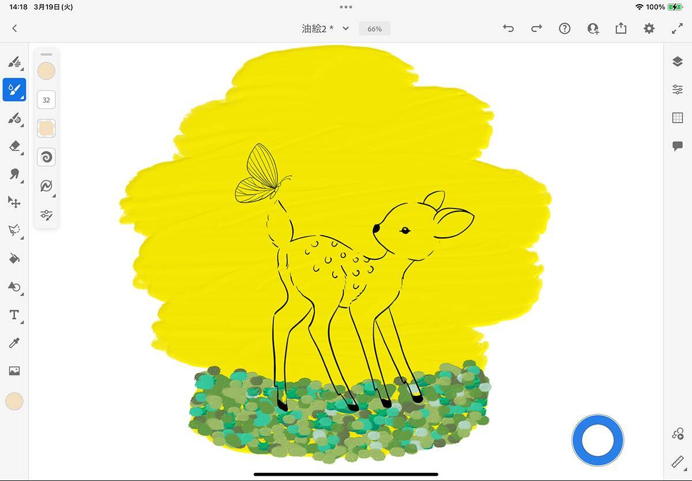Tap the back arrow to go home

click(x=14, y=29)
